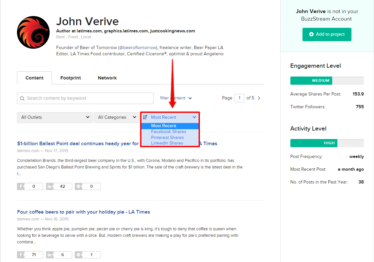This screenshot has height=262, width=374.
Task: Click the next page chevron arrow
Action: click(x=259, y=98)
